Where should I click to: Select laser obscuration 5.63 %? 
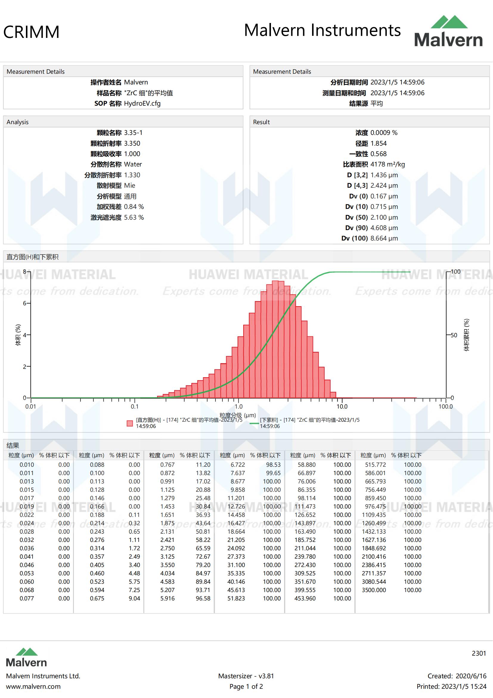point(134,217)
